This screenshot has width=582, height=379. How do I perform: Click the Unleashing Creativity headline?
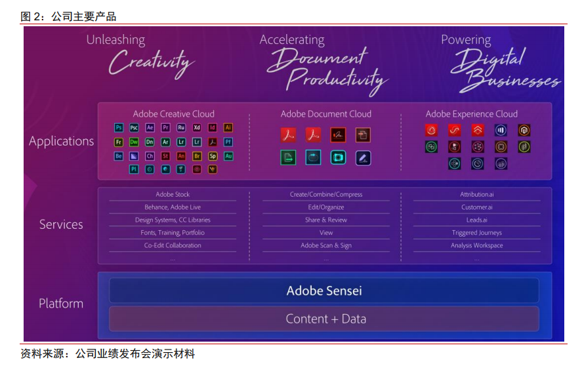point(141,56)
